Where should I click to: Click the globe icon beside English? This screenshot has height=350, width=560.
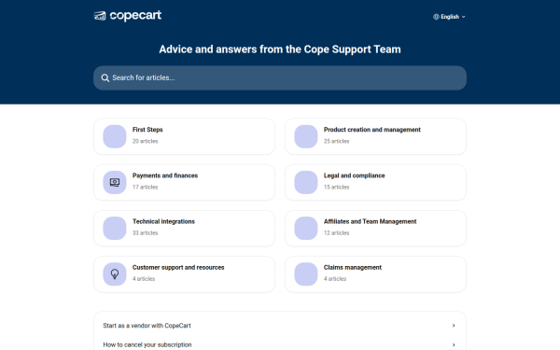point(436,17)
